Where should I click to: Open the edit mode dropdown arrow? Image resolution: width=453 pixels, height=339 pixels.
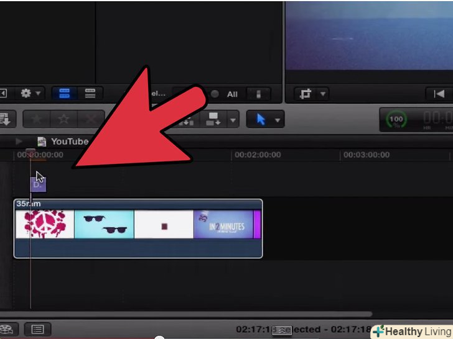[x=233, y=120]
